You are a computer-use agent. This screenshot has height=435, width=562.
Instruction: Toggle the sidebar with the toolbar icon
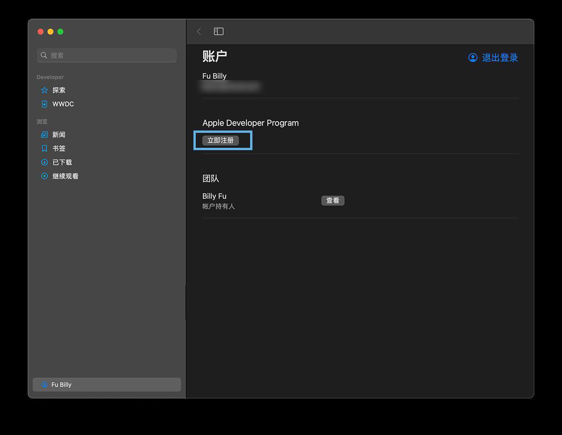tap(218, 31)
